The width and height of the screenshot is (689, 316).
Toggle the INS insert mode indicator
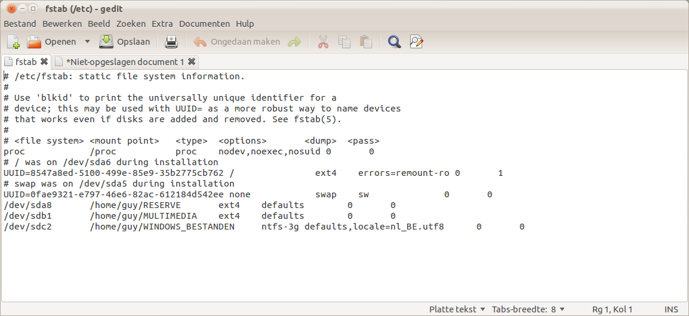671,309
